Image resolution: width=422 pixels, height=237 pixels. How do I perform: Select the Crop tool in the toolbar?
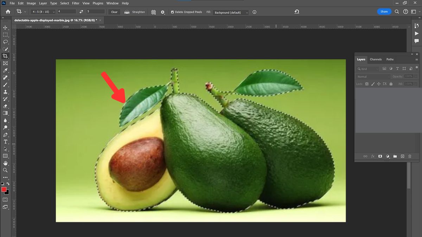point(5,56)
